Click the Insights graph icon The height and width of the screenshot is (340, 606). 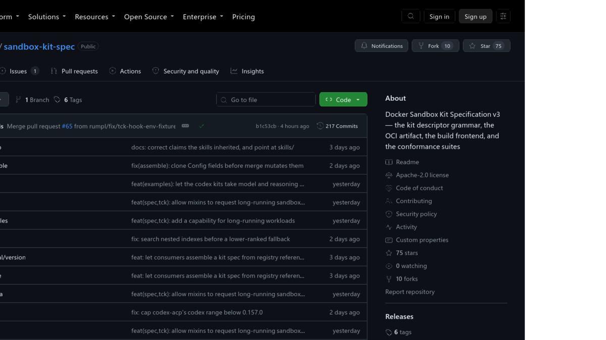tap(234, 71)
